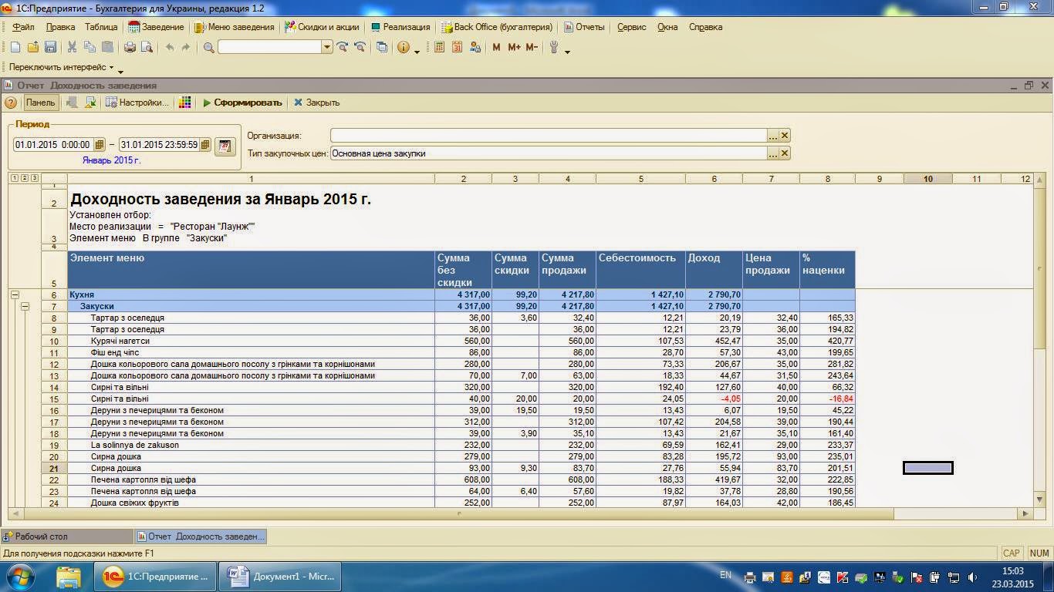Select the Фіш енд чіпс row
The width and height of the screenshot is (1054, 592).
click(461, 352)
